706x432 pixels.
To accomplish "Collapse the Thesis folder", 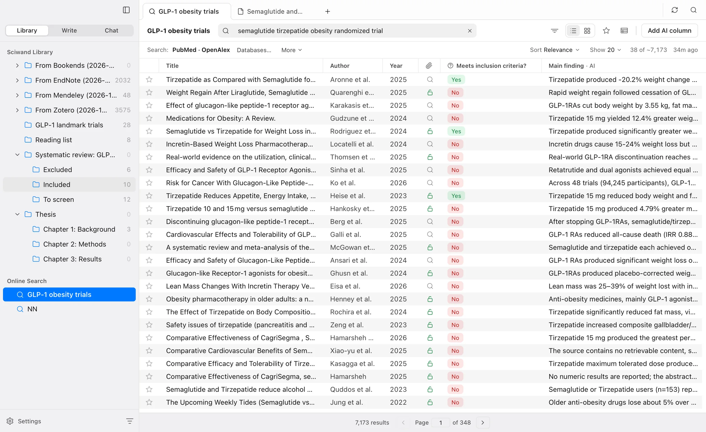I will coord(17,215).
